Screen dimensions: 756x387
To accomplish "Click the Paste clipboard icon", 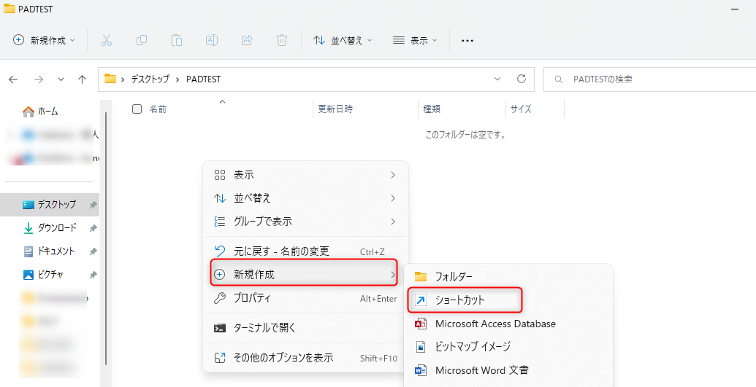I will pyautogui.click(x=177, y=40).
